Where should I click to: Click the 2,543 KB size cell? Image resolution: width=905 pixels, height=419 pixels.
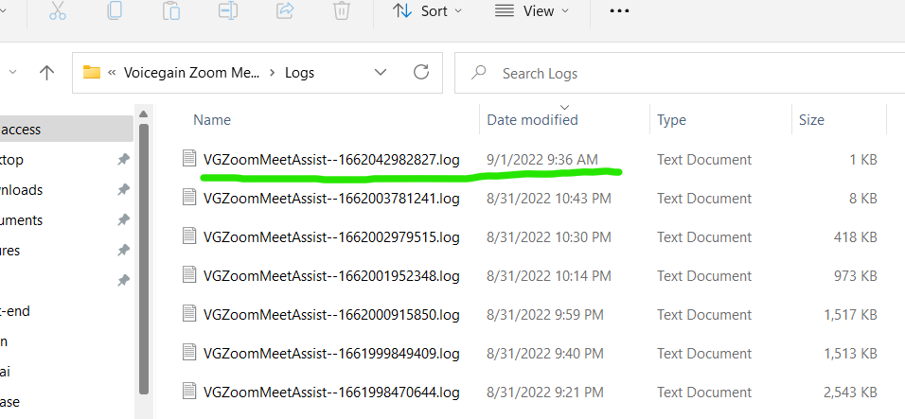click(x=850, y=393)
